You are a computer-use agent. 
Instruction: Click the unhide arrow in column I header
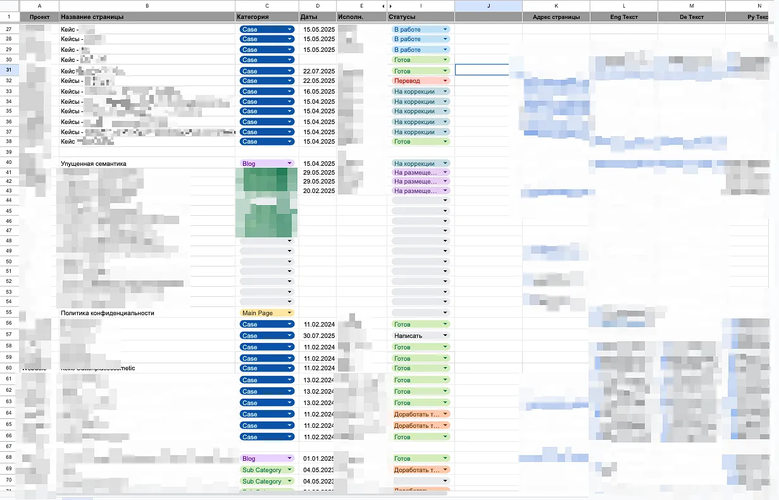click(x=390, y=6)
